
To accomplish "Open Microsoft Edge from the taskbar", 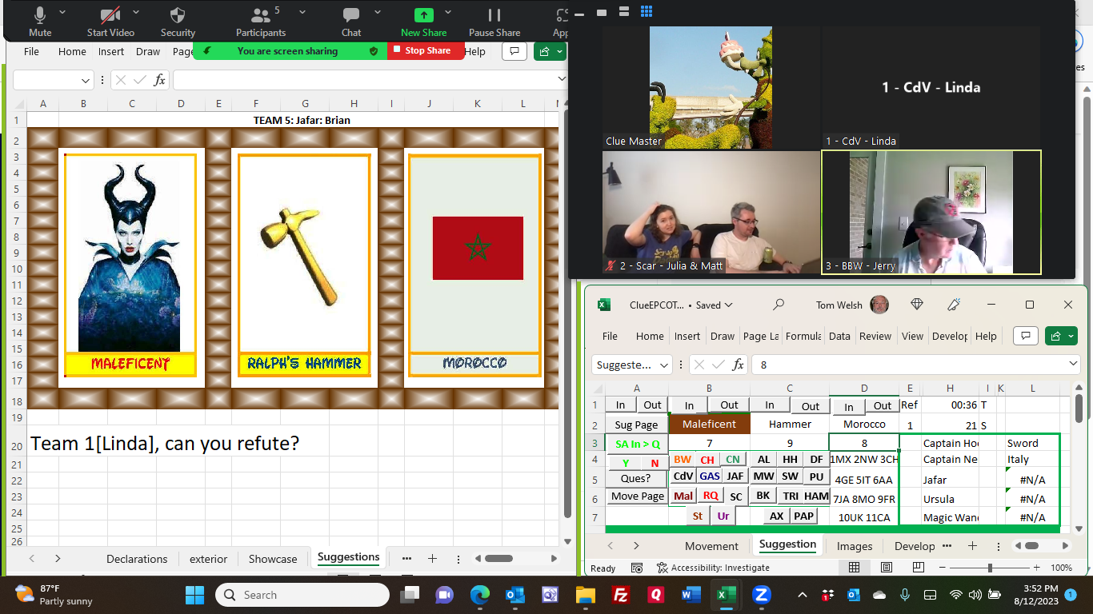I will (x=479, y=595).
